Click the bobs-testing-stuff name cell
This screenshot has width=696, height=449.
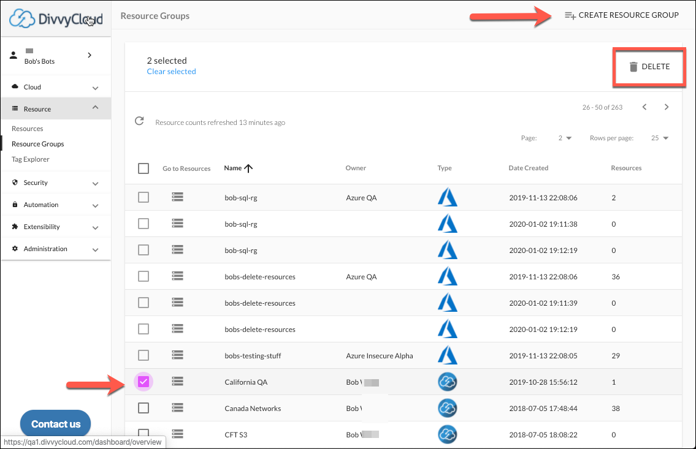[x=253, y=355]
